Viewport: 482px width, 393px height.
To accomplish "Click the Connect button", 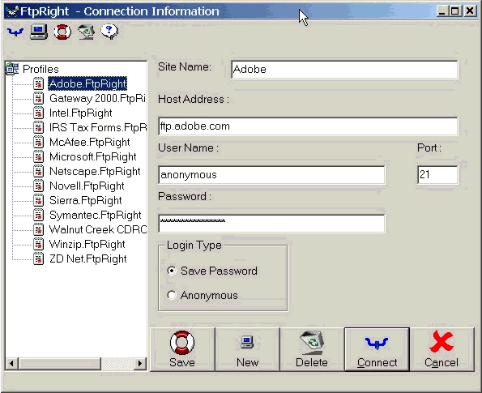I will 377,349.
